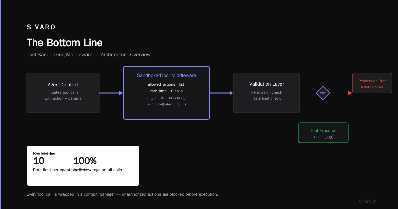Click the Key Metrics heading

(44, 154)
